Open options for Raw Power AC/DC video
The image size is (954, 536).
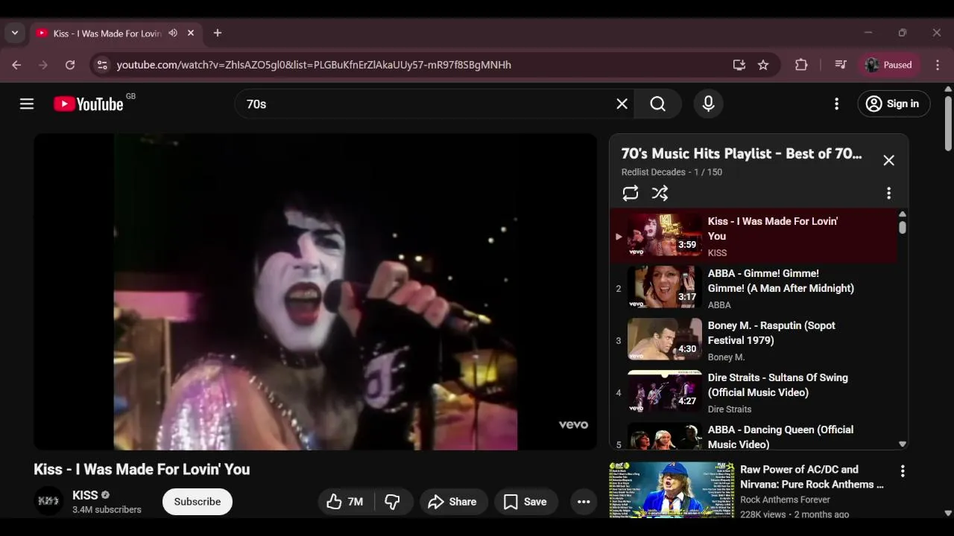[903, 471]
